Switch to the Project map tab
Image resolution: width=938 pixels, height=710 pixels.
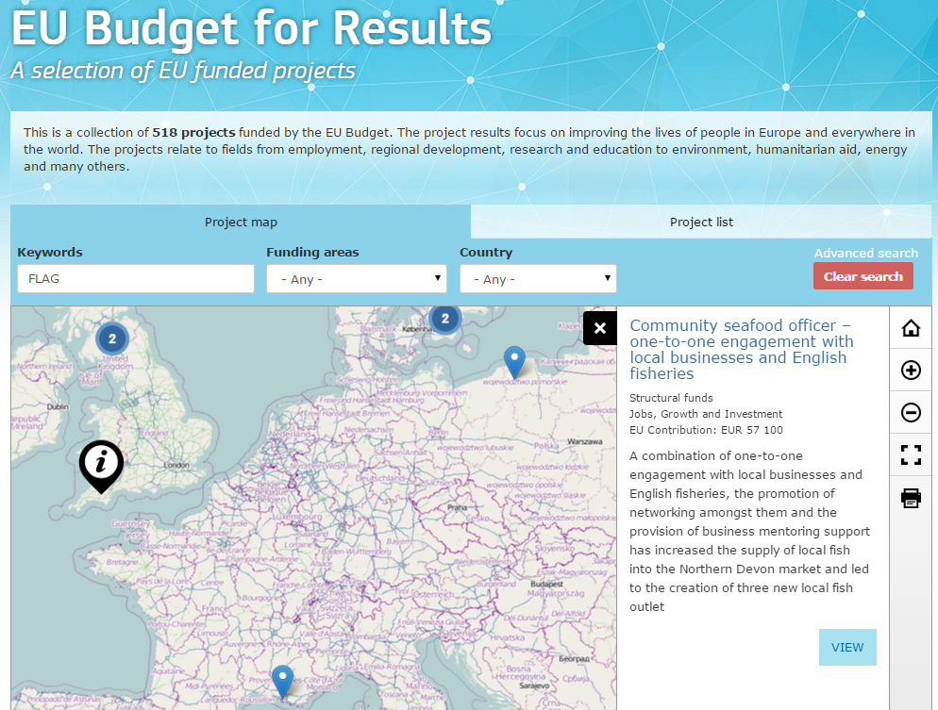point(241,222)
